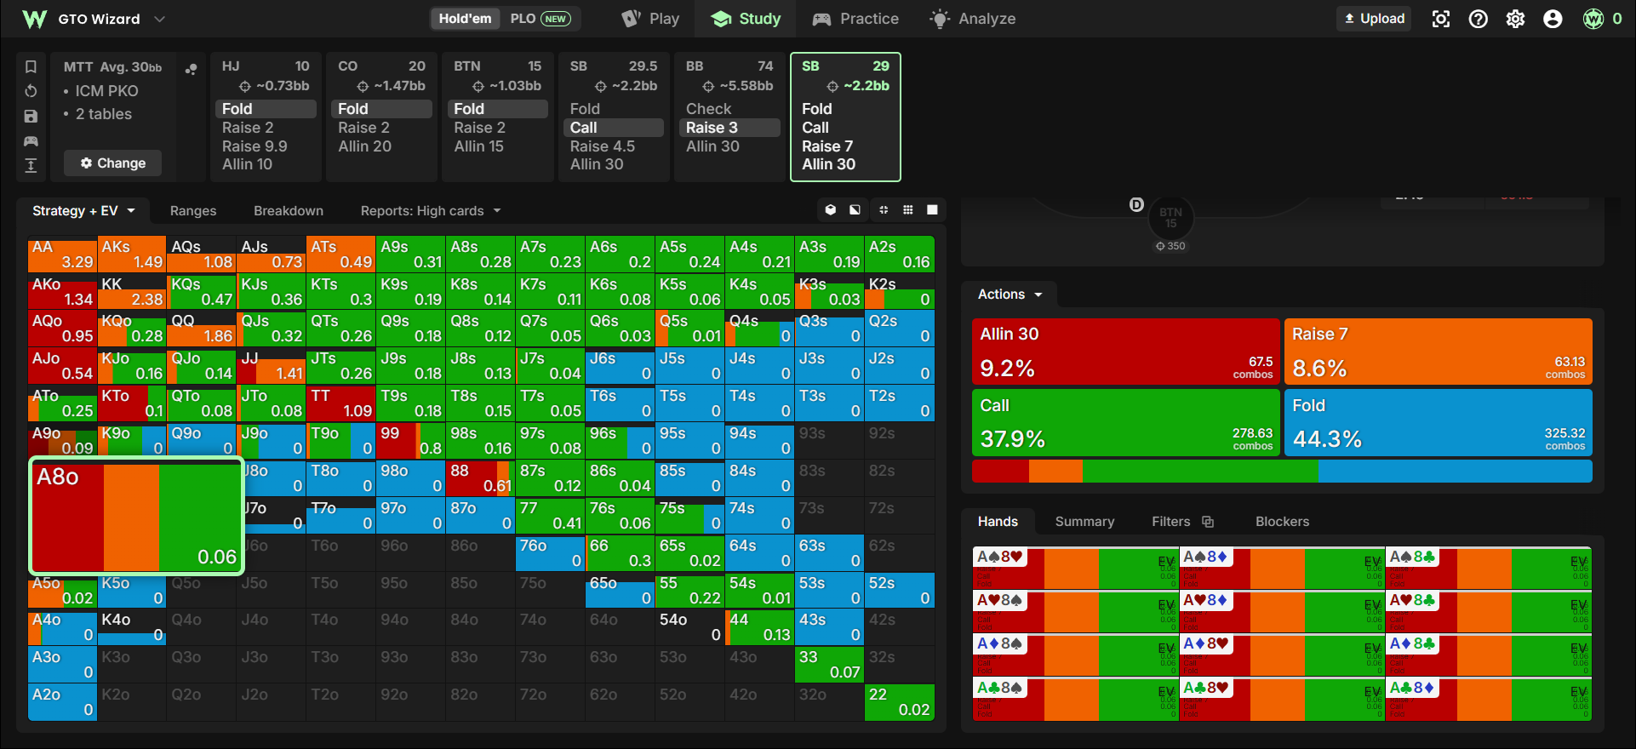
Task: Select the solid square layout icon
Action: (x=933, y=210)
